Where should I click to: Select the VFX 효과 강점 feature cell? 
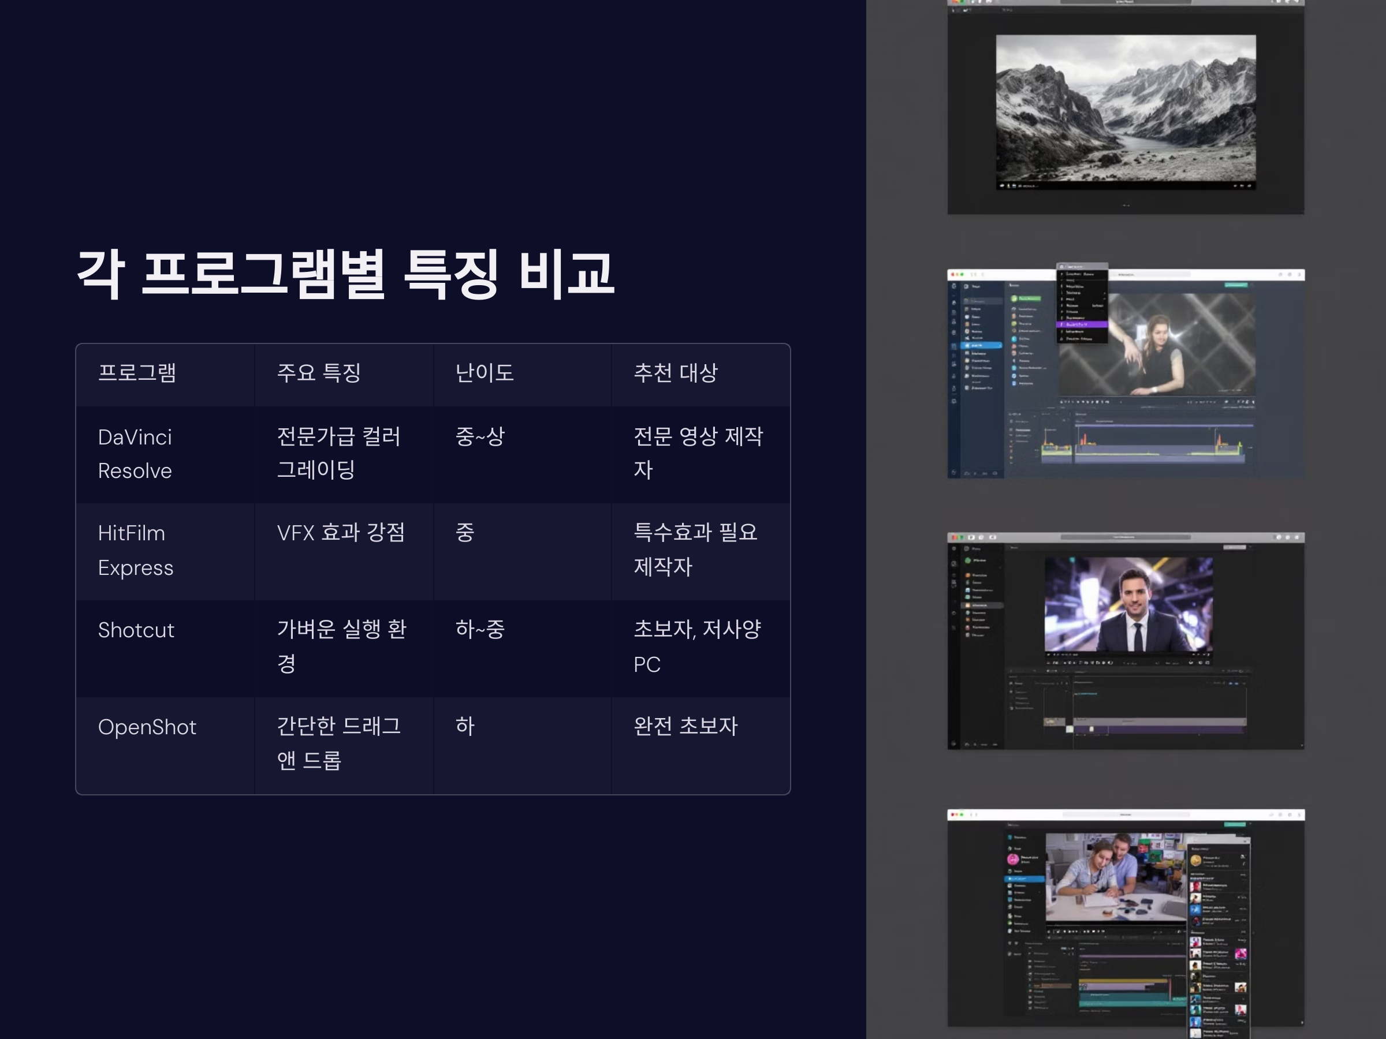tap(341, 533)
